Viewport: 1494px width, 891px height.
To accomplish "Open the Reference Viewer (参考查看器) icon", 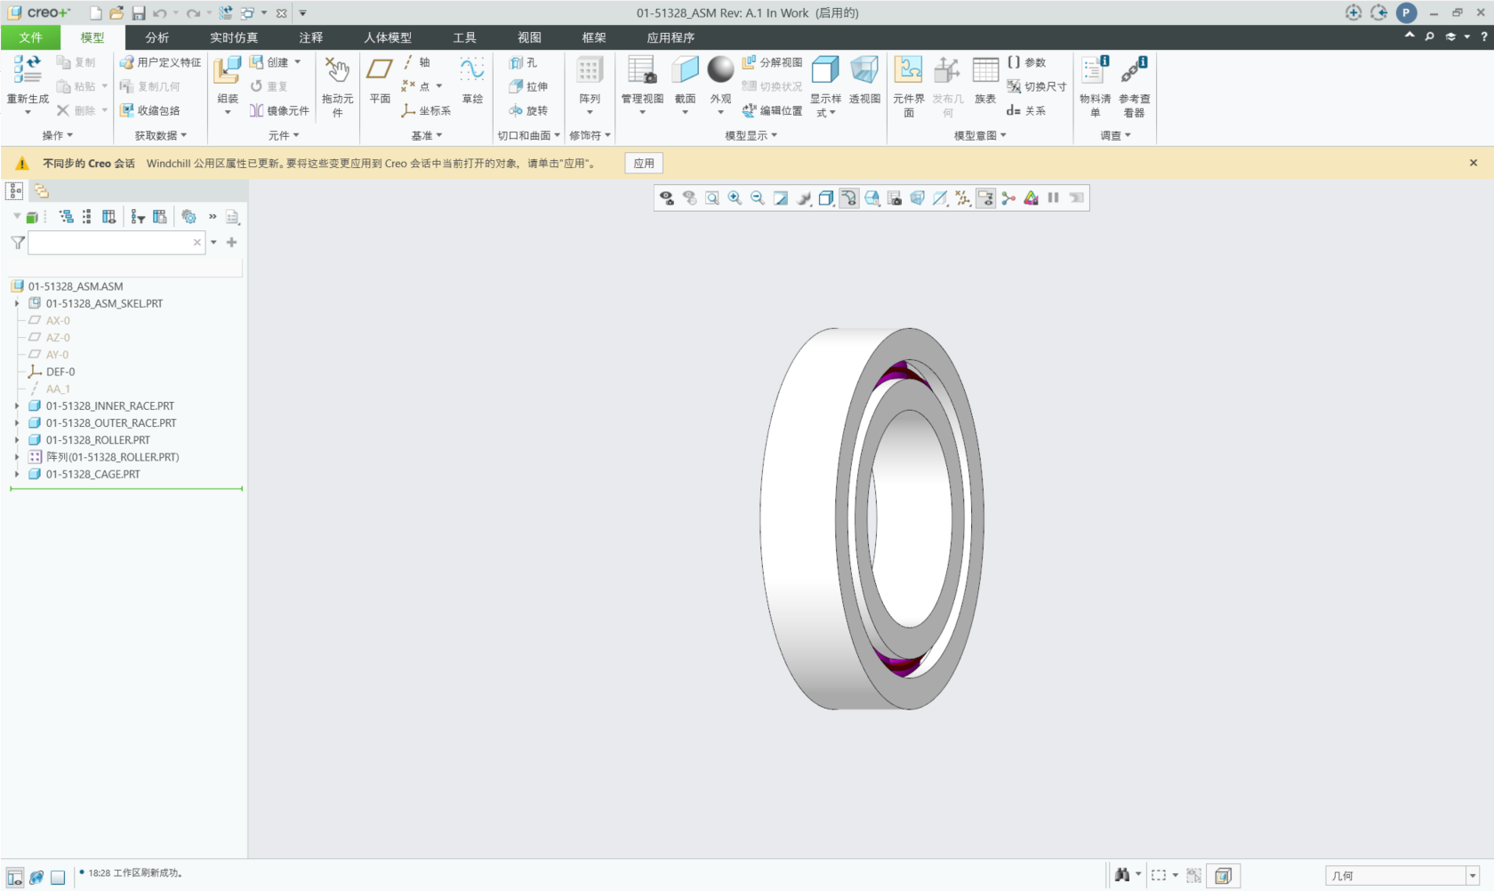I will point(1134,71).
